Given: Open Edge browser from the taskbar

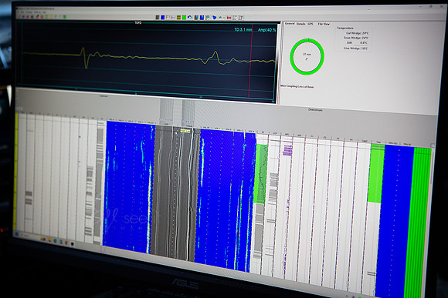Looking at the screenshot, I should point(55,241).
